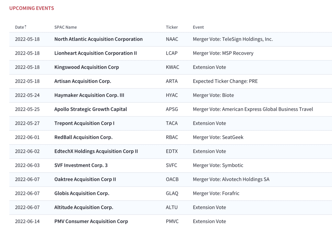Select the EDTX ticker cell

coord(172,151)
